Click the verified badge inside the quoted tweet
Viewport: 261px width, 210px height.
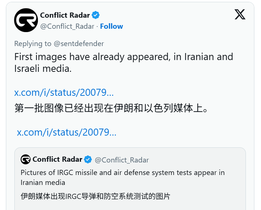click(x=88, y=160)
